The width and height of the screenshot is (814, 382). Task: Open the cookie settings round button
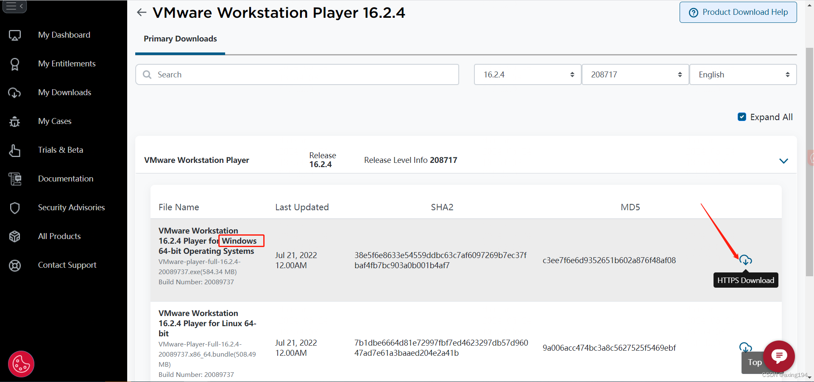pos(21,364)
